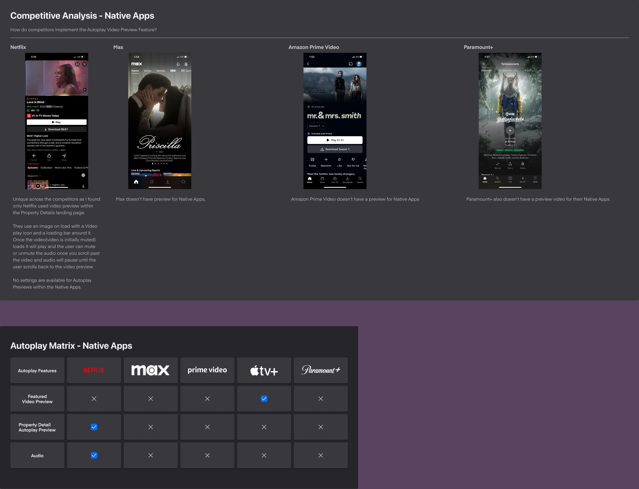Click the 'more' link after Netflix cast list
This screenshot has height=489, width=639.
pyautogui.click(x=63, y=150)
